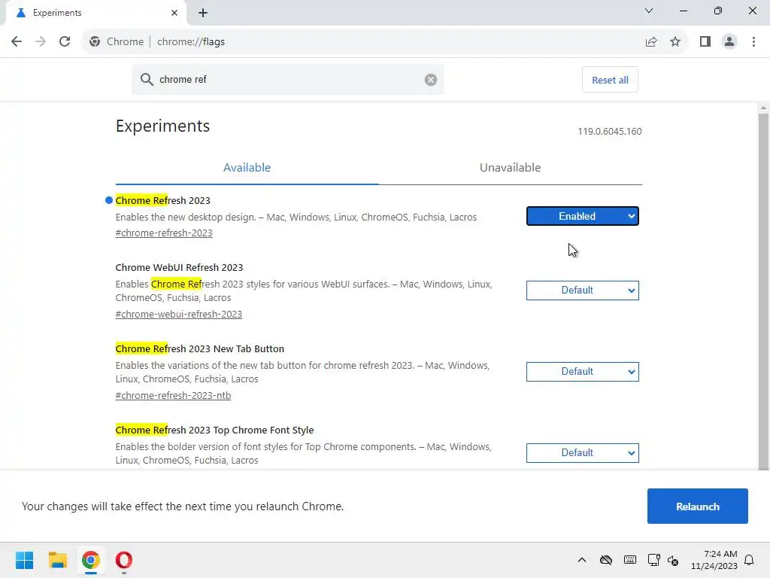Share this page via share icon
Viewport: 770px width, 578px height.
click(x=651, y=42)
